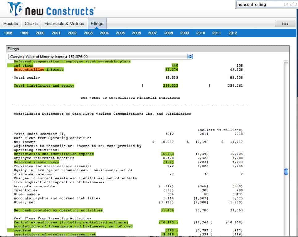Image resolution: width=298 pixels, height=237 pixels.
Task: Open the Carrying Value of Minority Interest dropdown
Action: [100, 57]
